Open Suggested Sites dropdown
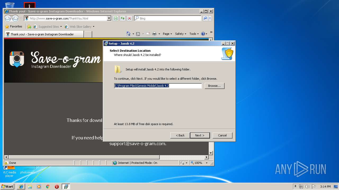This screenshot has width=339, height=190. click(x=61, y=27)
